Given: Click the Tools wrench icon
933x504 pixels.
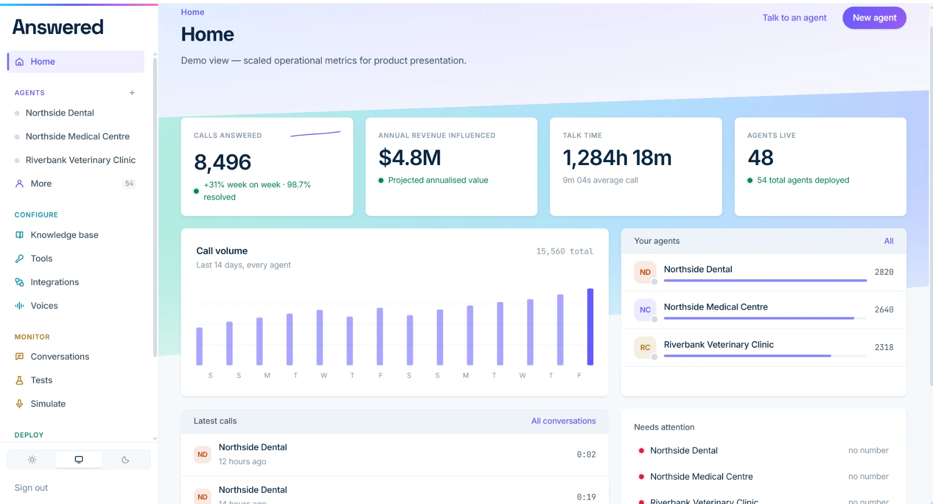Looking at the screenshot, I should tap(19, 259).
